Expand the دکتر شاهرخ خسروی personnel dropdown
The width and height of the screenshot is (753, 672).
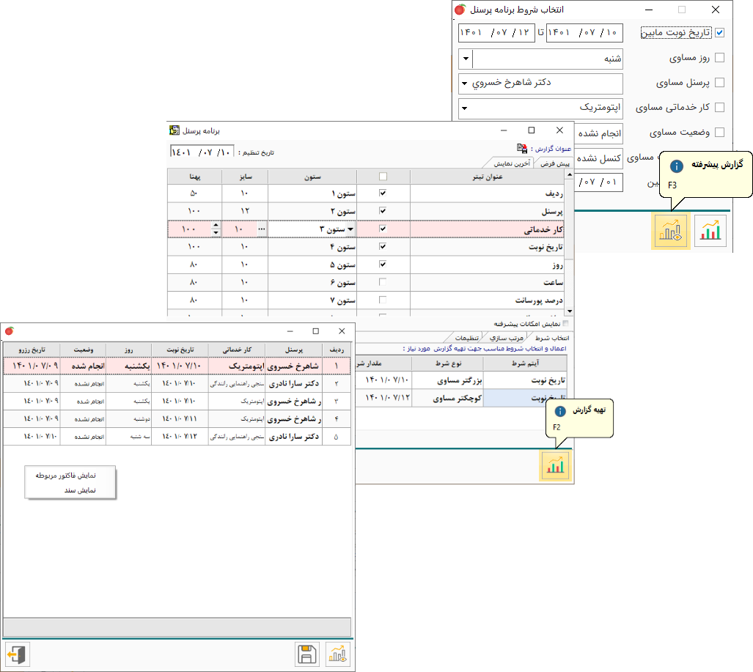pyautogui.click(x=465, y=83)
